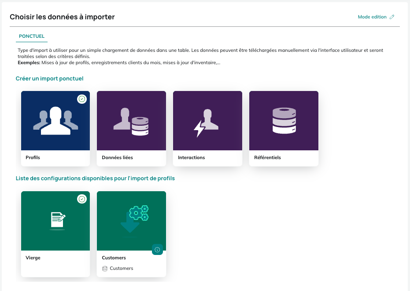This screenshot has height=291, width=410.
Task: Click the 'Créer un import ponctuel' heading
Action: pos(49,79)
